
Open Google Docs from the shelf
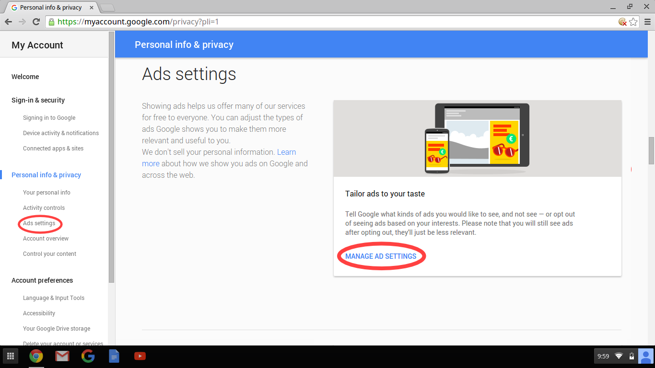(114, 356)
